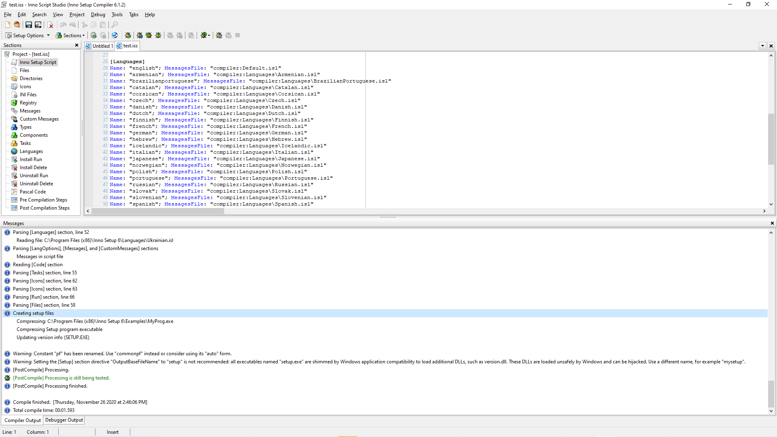Click the Undo arrow icon
Image resolution: width=777 pixels, height=437 pixels.
[63, 25]
